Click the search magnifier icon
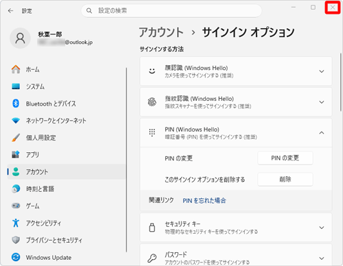This screenshot has height=266, width=343. 89,11
